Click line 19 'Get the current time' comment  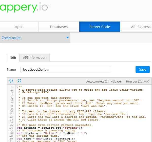point(38,136)
